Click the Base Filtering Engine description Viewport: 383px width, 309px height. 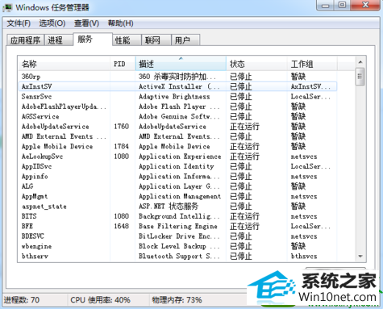[x=178, y=226]
